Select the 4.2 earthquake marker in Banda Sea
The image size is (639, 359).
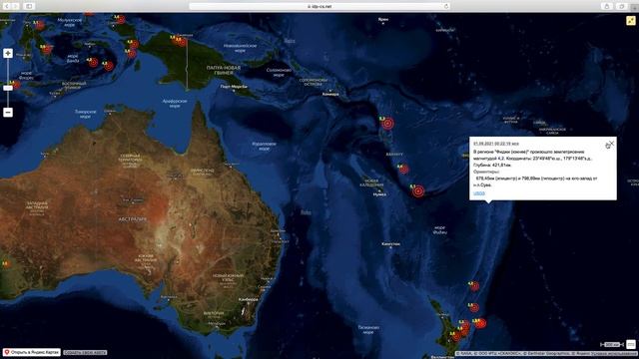[x=94, y=63]
